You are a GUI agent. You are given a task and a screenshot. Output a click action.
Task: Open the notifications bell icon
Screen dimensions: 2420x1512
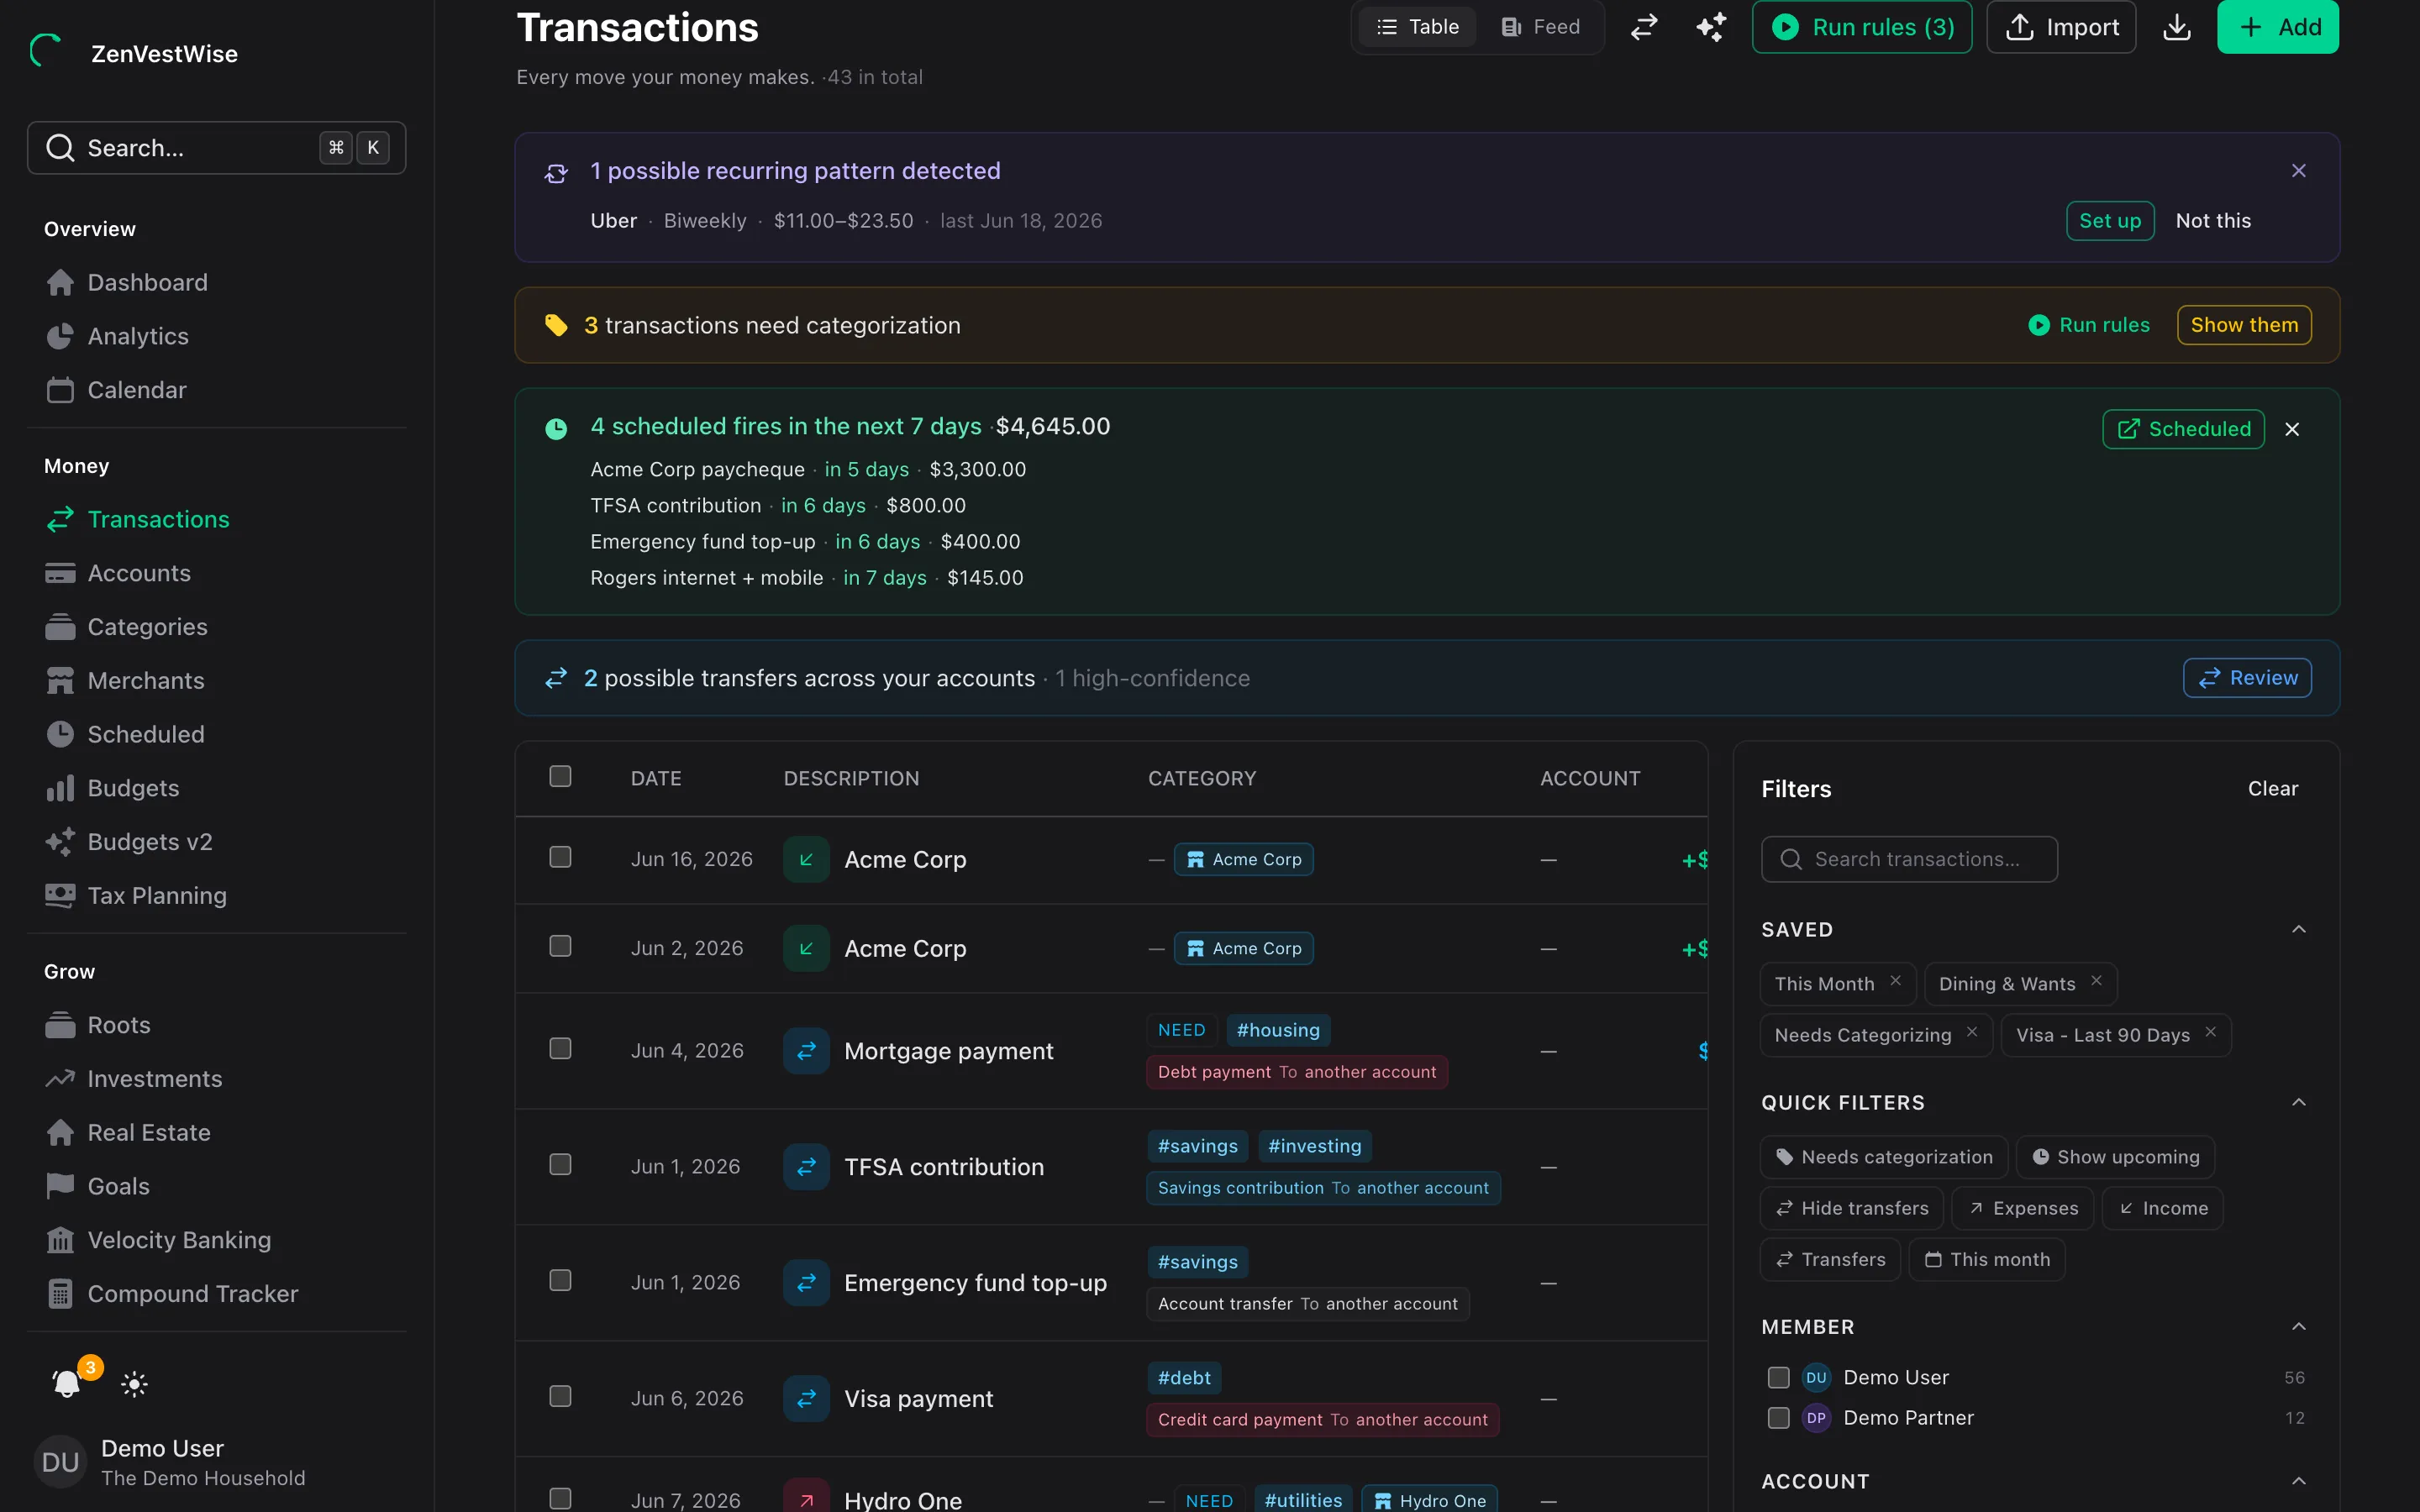(67, 1383)
